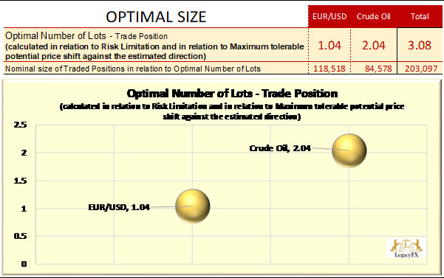
Task: Select the Optimal Number of Lots row label
Action: point(154,46)
